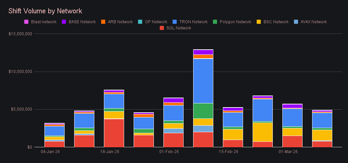Select red SOL segment of 18-Jan-26 bar

[114, 133]
